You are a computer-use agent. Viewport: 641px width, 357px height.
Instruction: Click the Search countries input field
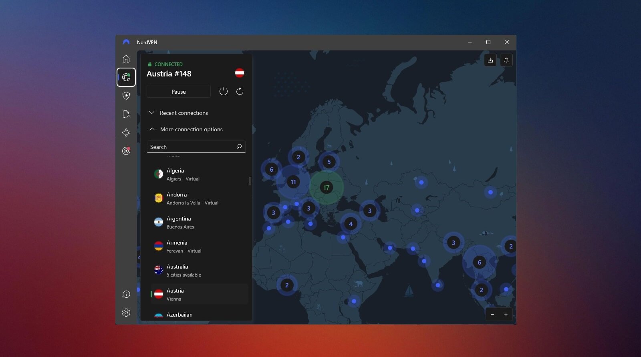tap(196, 146)
